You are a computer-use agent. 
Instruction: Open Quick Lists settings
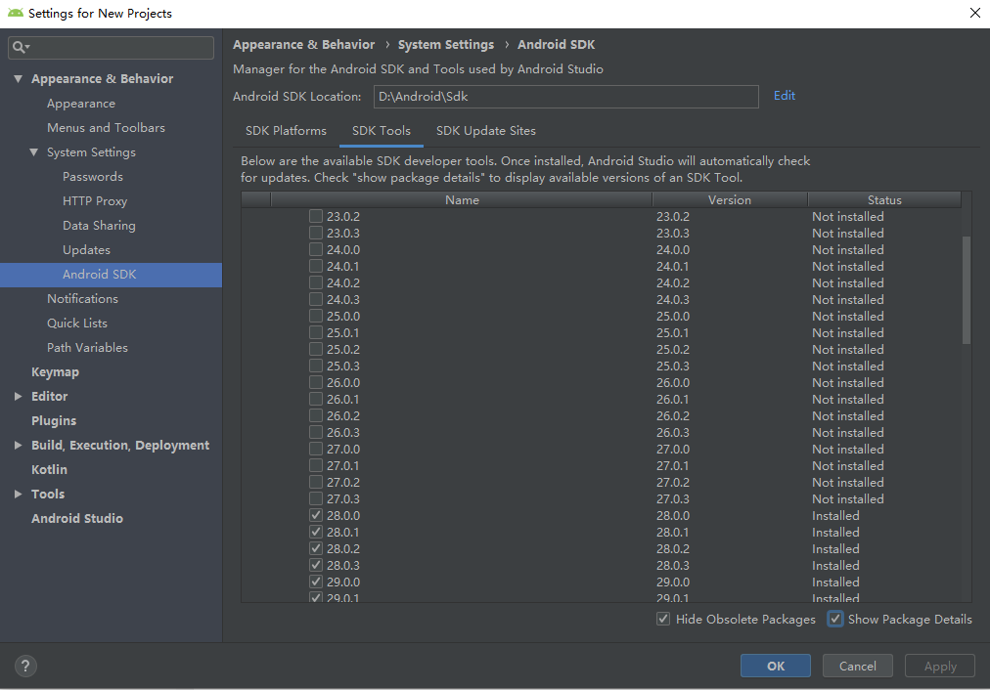click(x=77, y=323)
